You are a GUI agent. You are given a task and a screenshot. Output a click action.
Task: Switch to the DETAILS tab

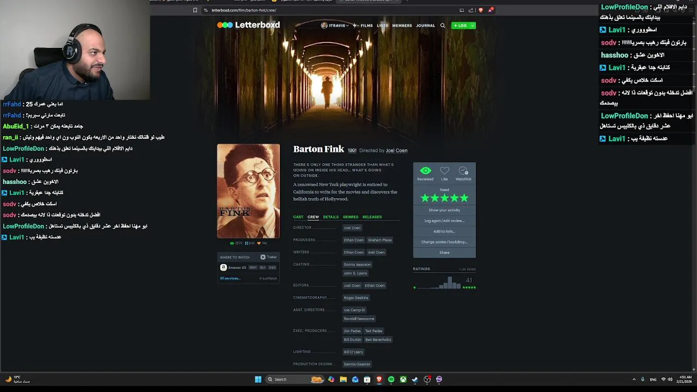pyautogui.click(x=331, y=217)
